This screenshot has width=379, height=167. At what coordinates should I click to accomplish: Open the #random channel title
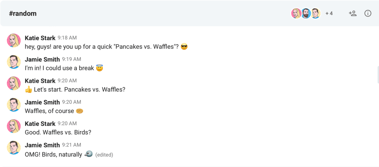coord(23,14)
